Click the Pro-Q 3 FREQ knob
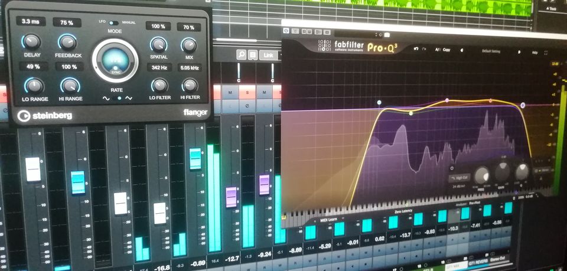This screenshot has width=567, height=271. point(481,175)
